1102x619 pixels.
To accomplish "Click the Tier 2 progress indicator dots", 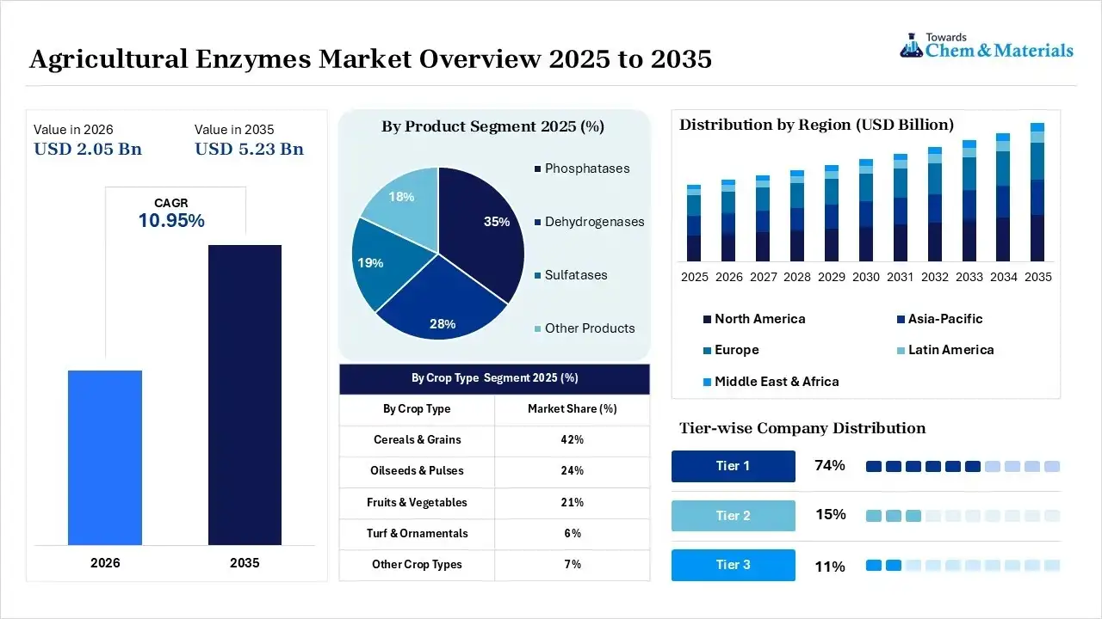I will [x=963, y=516].
